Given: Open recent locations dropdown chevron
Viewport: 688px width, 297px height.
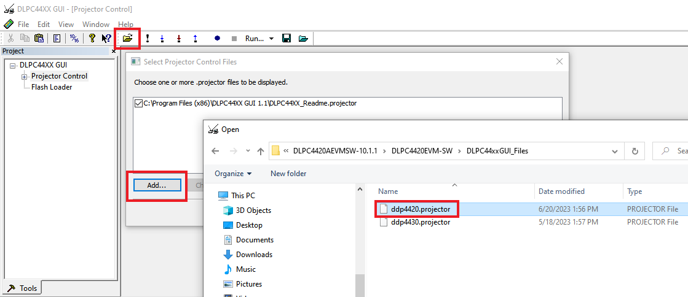Looking at the screenshot, I should (x=247, y=151).
